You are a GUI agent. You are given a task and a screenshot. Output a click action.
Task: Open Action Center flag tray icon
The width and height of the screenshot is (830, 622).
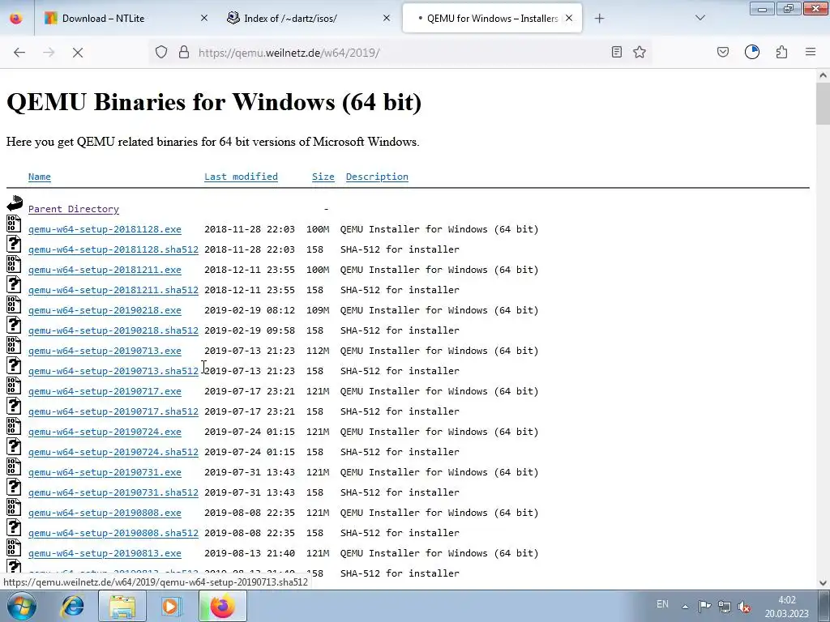[704, 606]
